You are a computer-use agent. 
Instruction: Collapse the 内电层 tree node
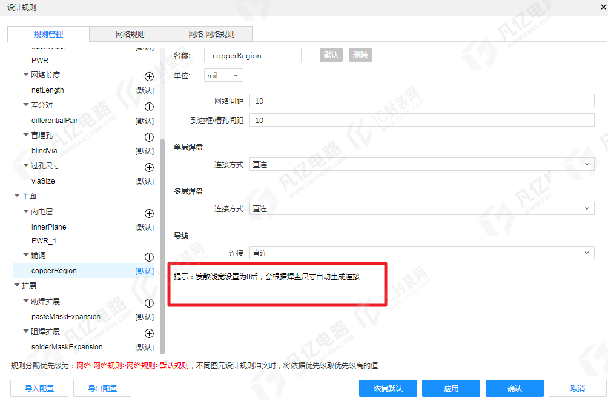(26, 211)
